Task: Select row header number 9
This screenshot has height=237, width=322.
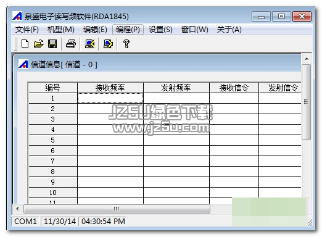Action: [x=53, y=182]
